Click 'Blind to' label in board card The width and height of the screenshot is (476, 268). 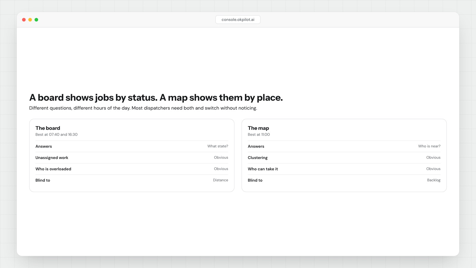(43, 180)
